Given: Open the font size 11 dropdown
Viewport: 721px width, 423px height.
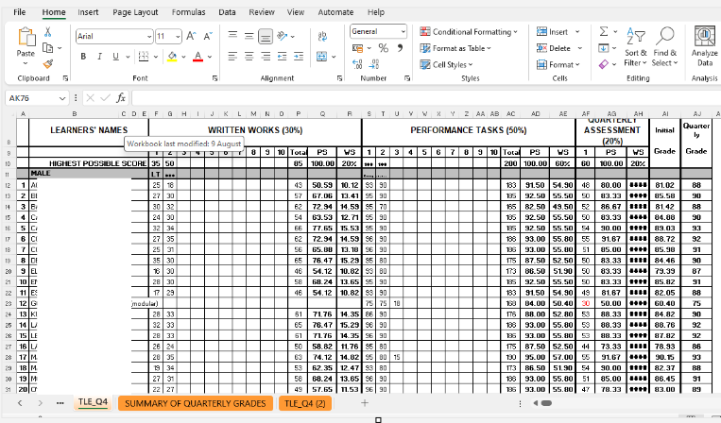Looking at the screenshot, I should point(178,36).
